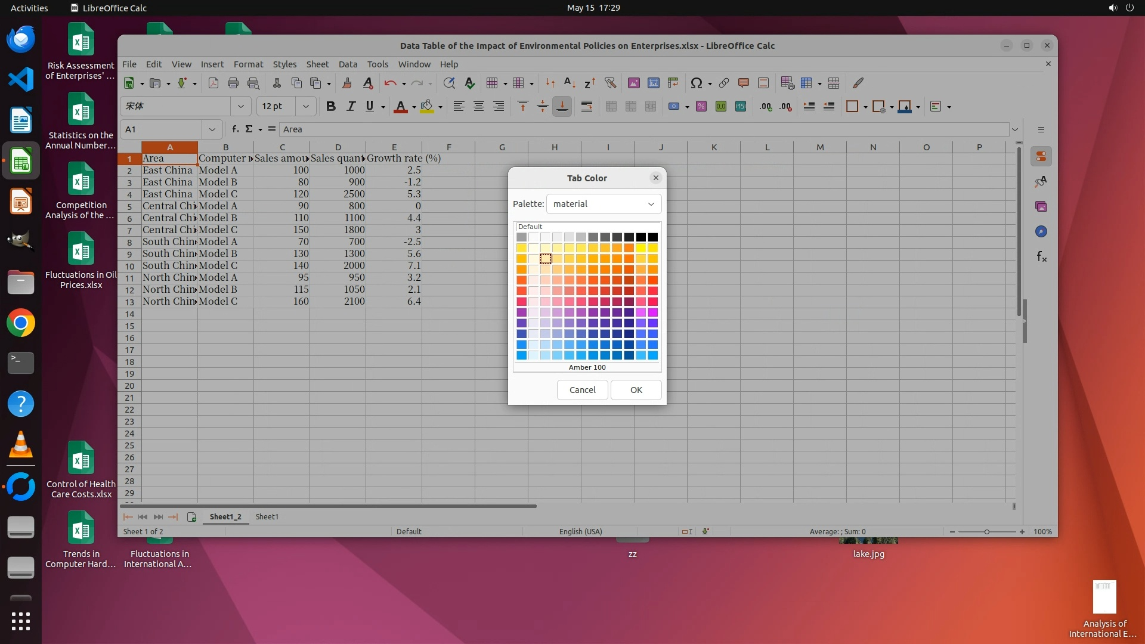Toggle Italic formatting

(x=351, y=106)
